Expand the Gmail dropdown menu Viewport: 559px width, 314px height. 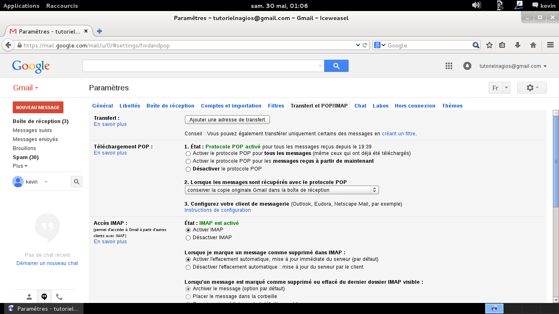[25, 88]
